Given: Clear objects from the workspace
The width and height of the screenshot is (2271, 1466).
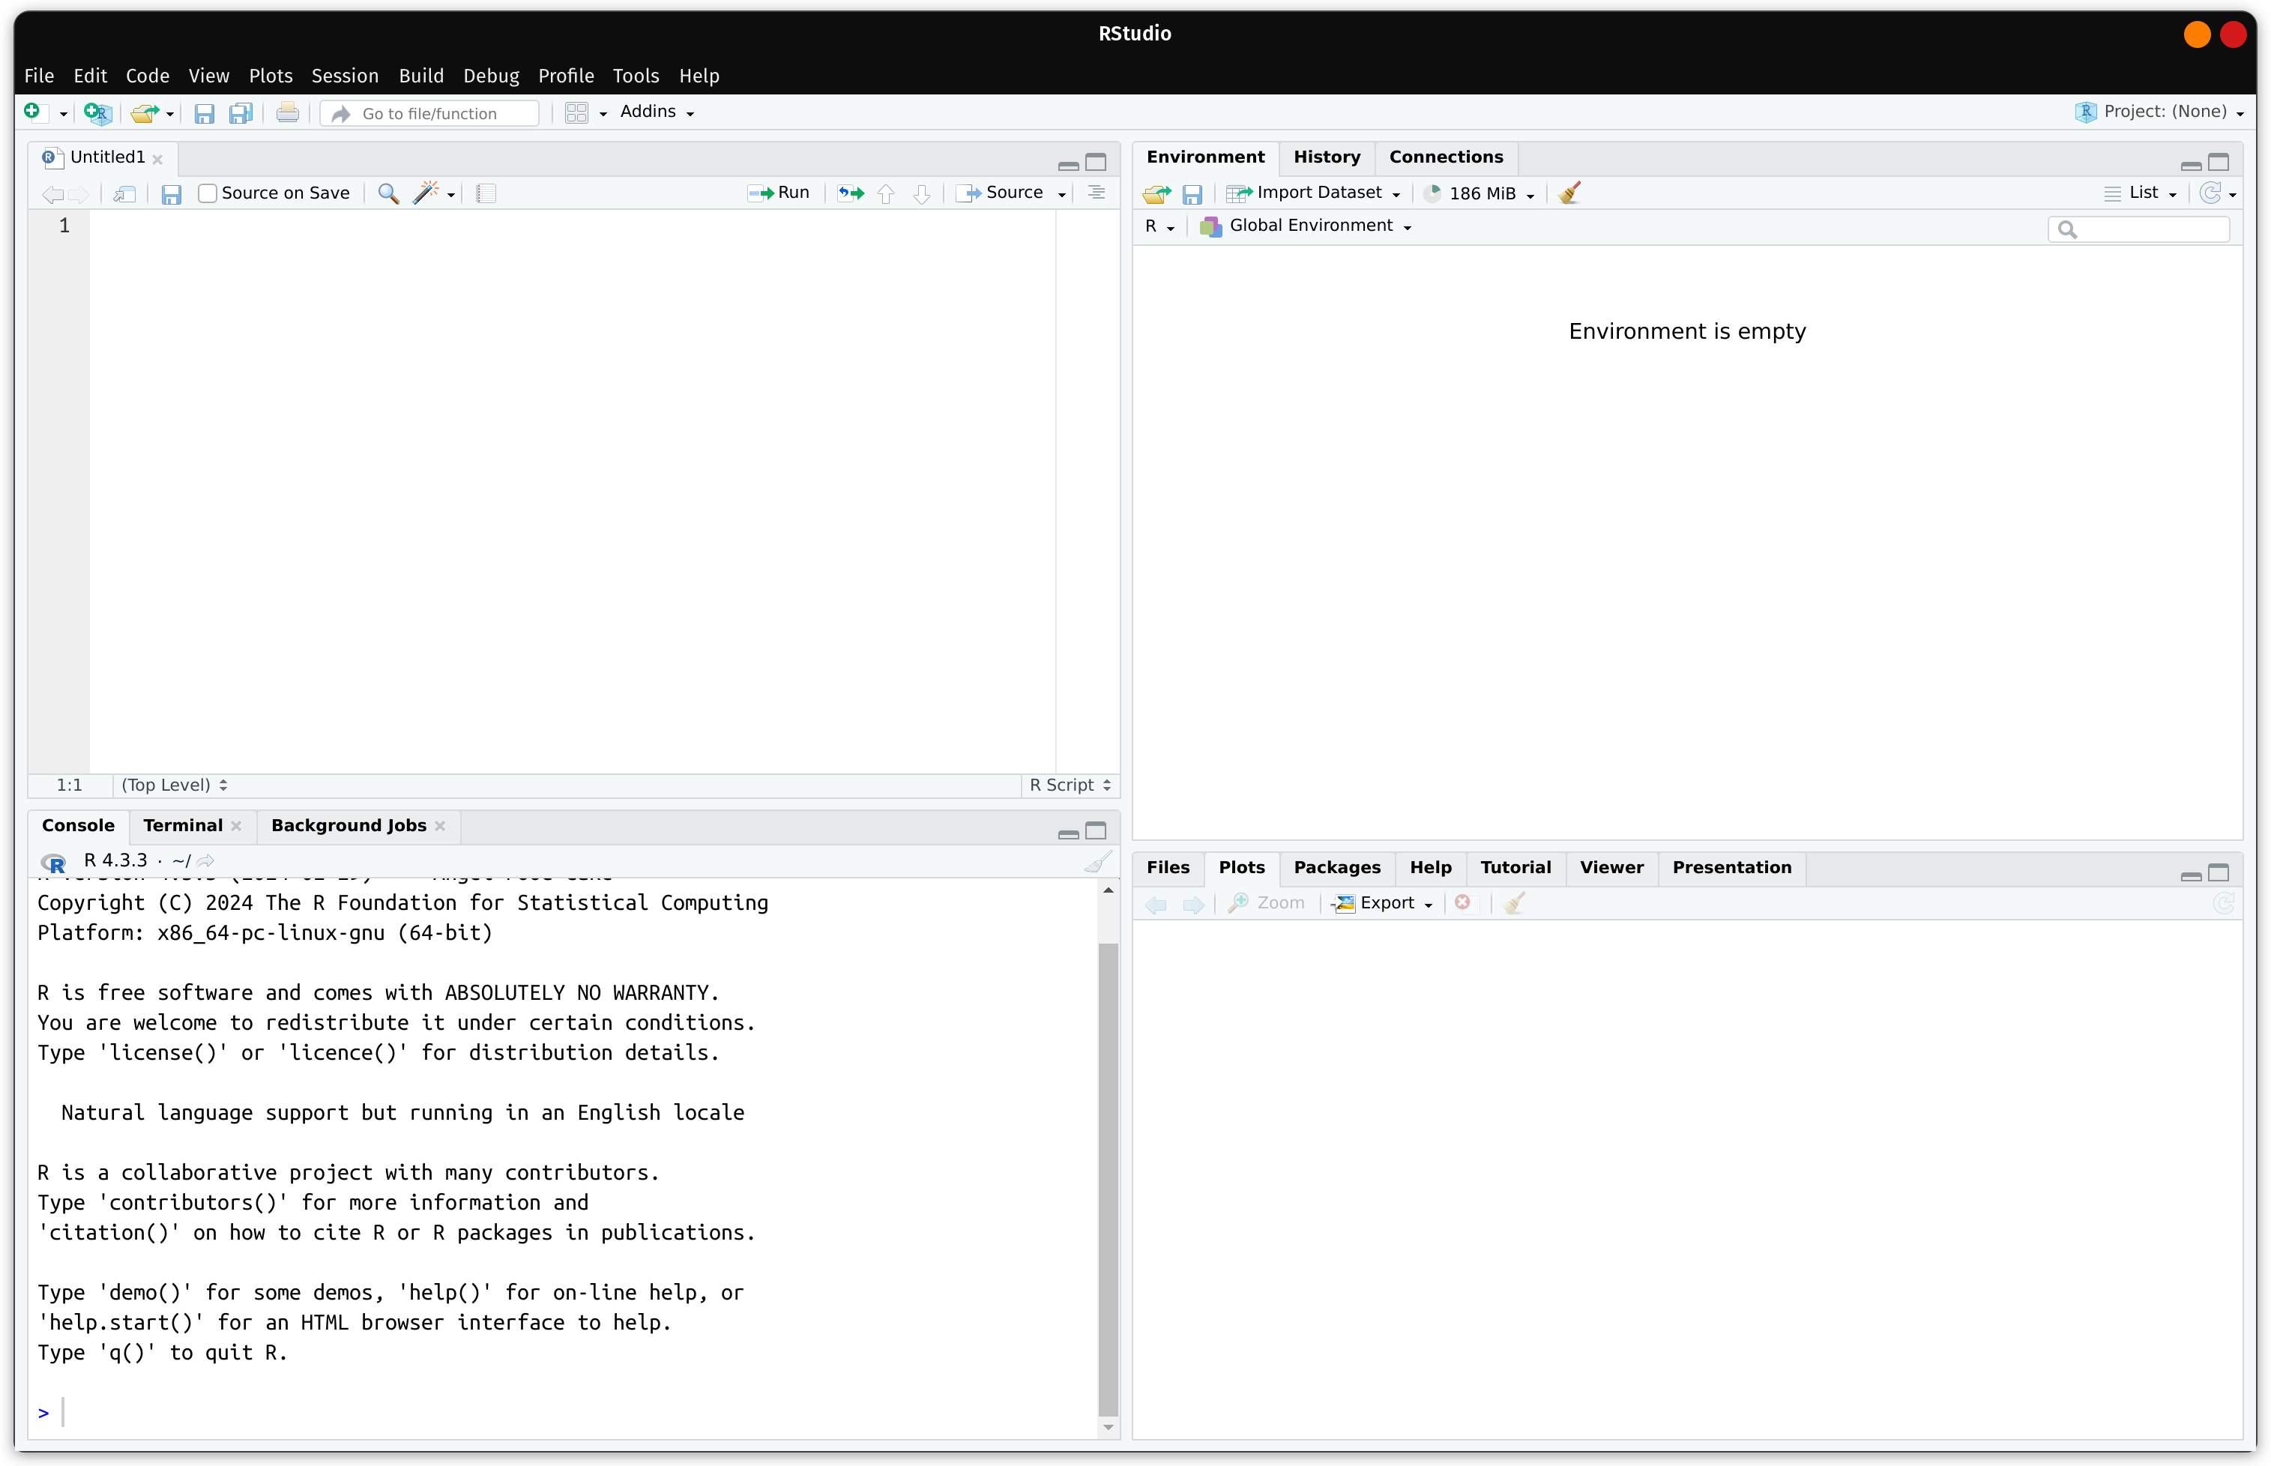Looking at the screenshot, I should point(1568,193).
